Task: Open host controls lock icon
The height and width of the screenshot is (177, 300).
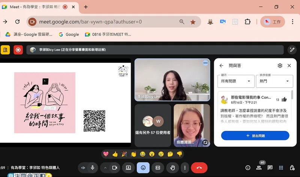Action: 292,168
